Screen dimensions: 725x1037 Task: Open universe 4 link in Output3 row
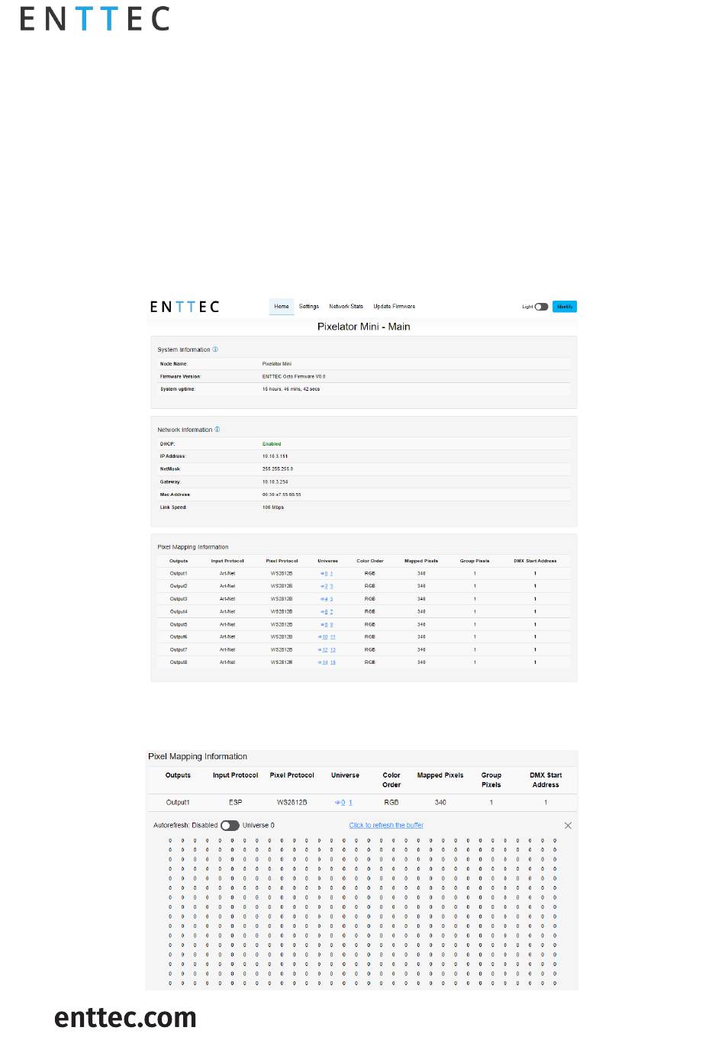pos(326,599)
